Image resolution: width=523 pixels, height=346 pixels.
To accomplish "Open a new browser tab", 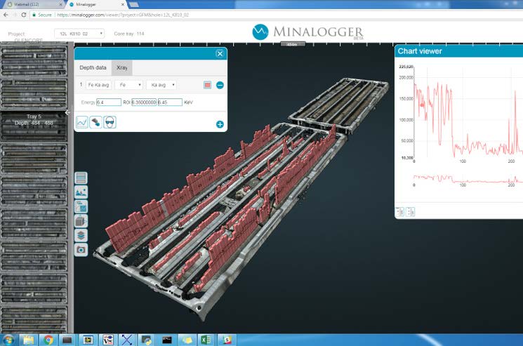I will tap(134, 5).
